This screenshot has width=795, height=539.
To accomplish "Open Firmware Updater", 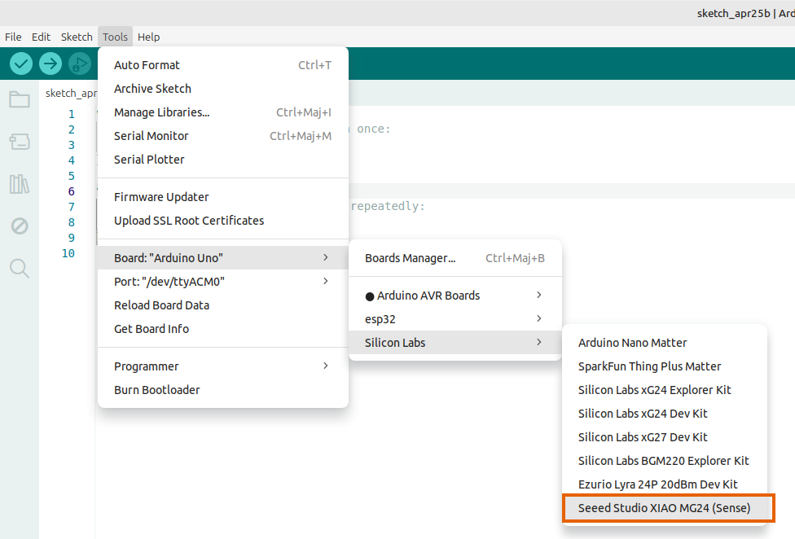I will [x=223, y=197].
